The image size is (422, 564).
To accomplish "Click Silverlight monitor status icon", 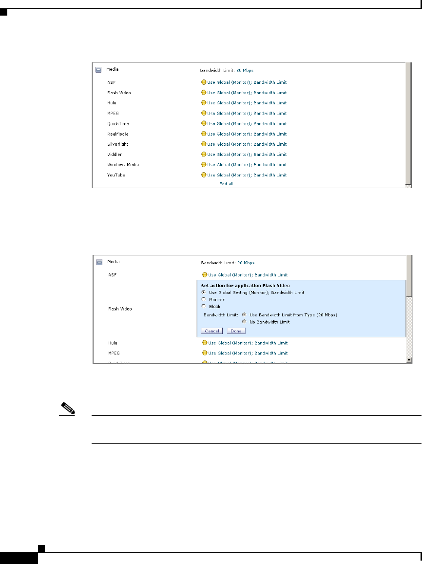I will 204,144.
